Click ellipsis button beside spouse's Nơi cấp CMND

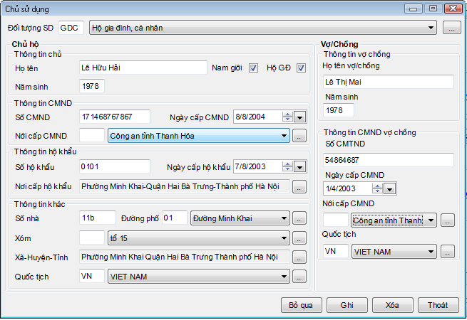(x=447, y=220)
